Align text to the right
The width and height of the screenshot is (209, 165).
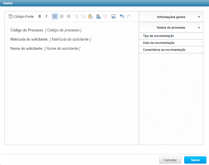pos(68,16)
